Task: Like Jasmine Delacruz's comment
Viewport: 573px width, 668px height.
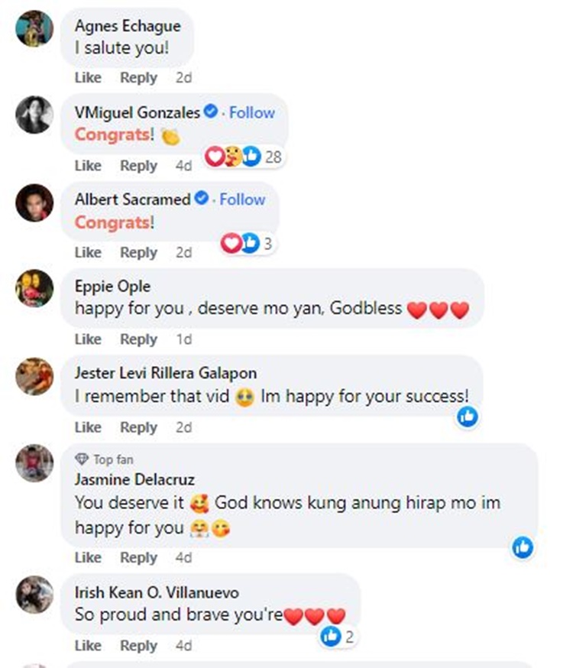Action: point(88,558)
